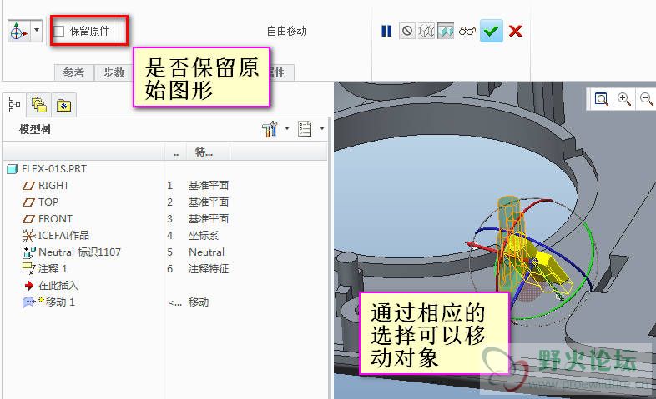
Task: Click 基准平面 type in TOP row
Action: [x=209, y=202]
